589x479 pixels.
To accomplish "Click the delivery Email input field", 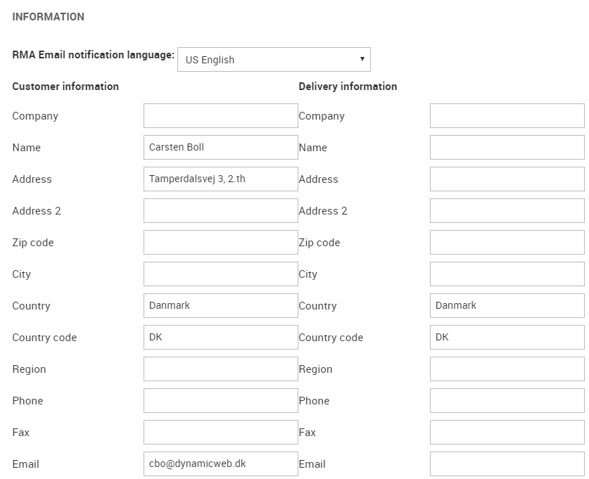I will point(507,464).
